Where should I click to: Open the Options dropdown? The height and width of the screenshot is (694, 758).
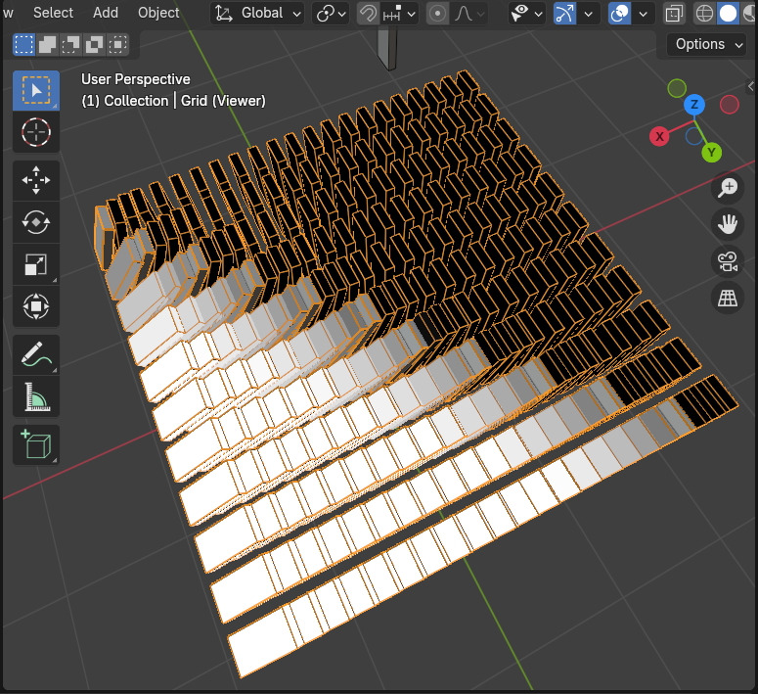707,44
